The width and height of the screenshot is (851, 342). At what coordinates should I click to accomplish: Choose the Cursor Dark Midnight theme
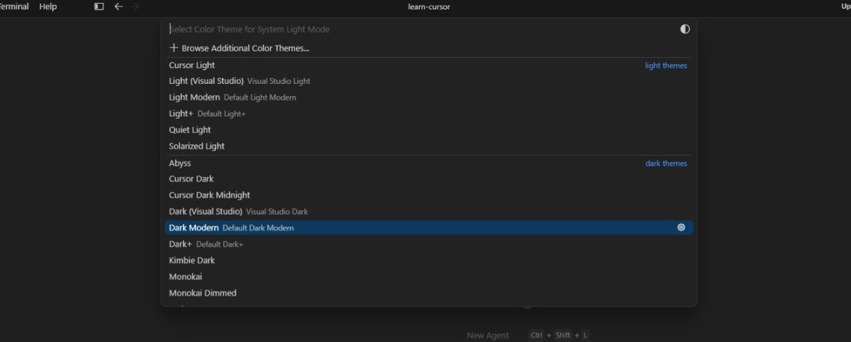point(429,195)
